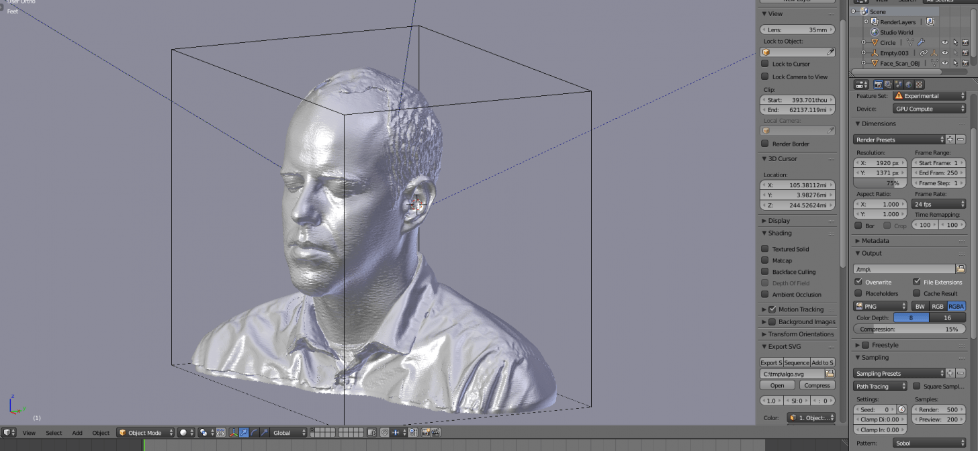Click the eyedropper next to Lock to Object

pos(831,52)
